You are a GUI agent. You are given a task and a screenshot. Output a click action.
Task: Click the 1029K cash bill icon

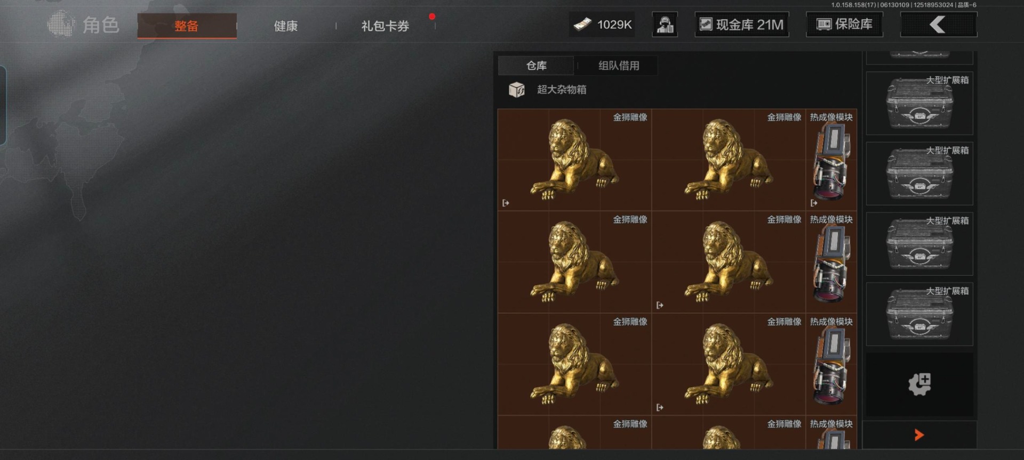click(582, 24)
